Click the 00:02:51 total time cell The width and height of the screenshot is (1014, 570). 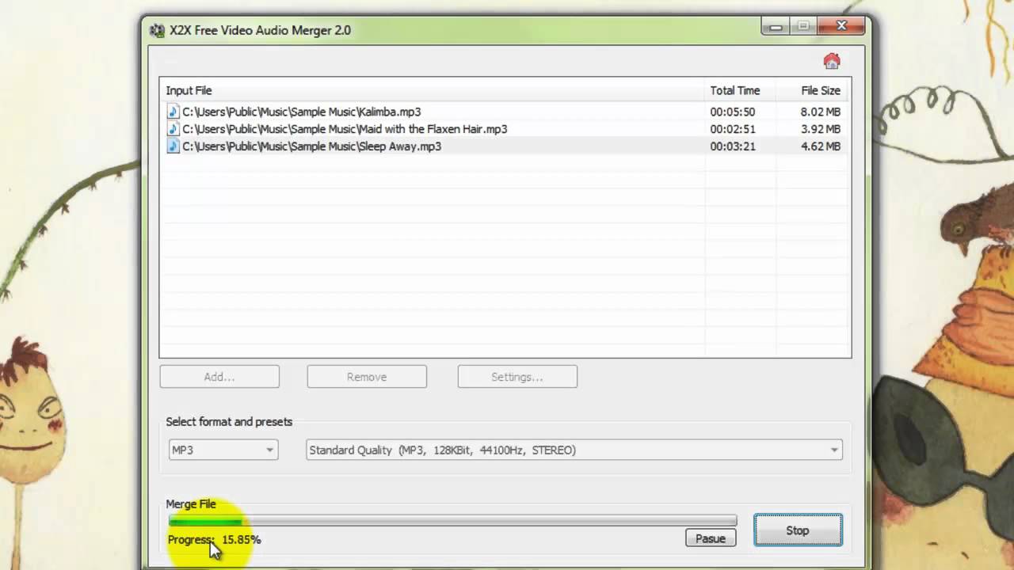coord(733,129)
